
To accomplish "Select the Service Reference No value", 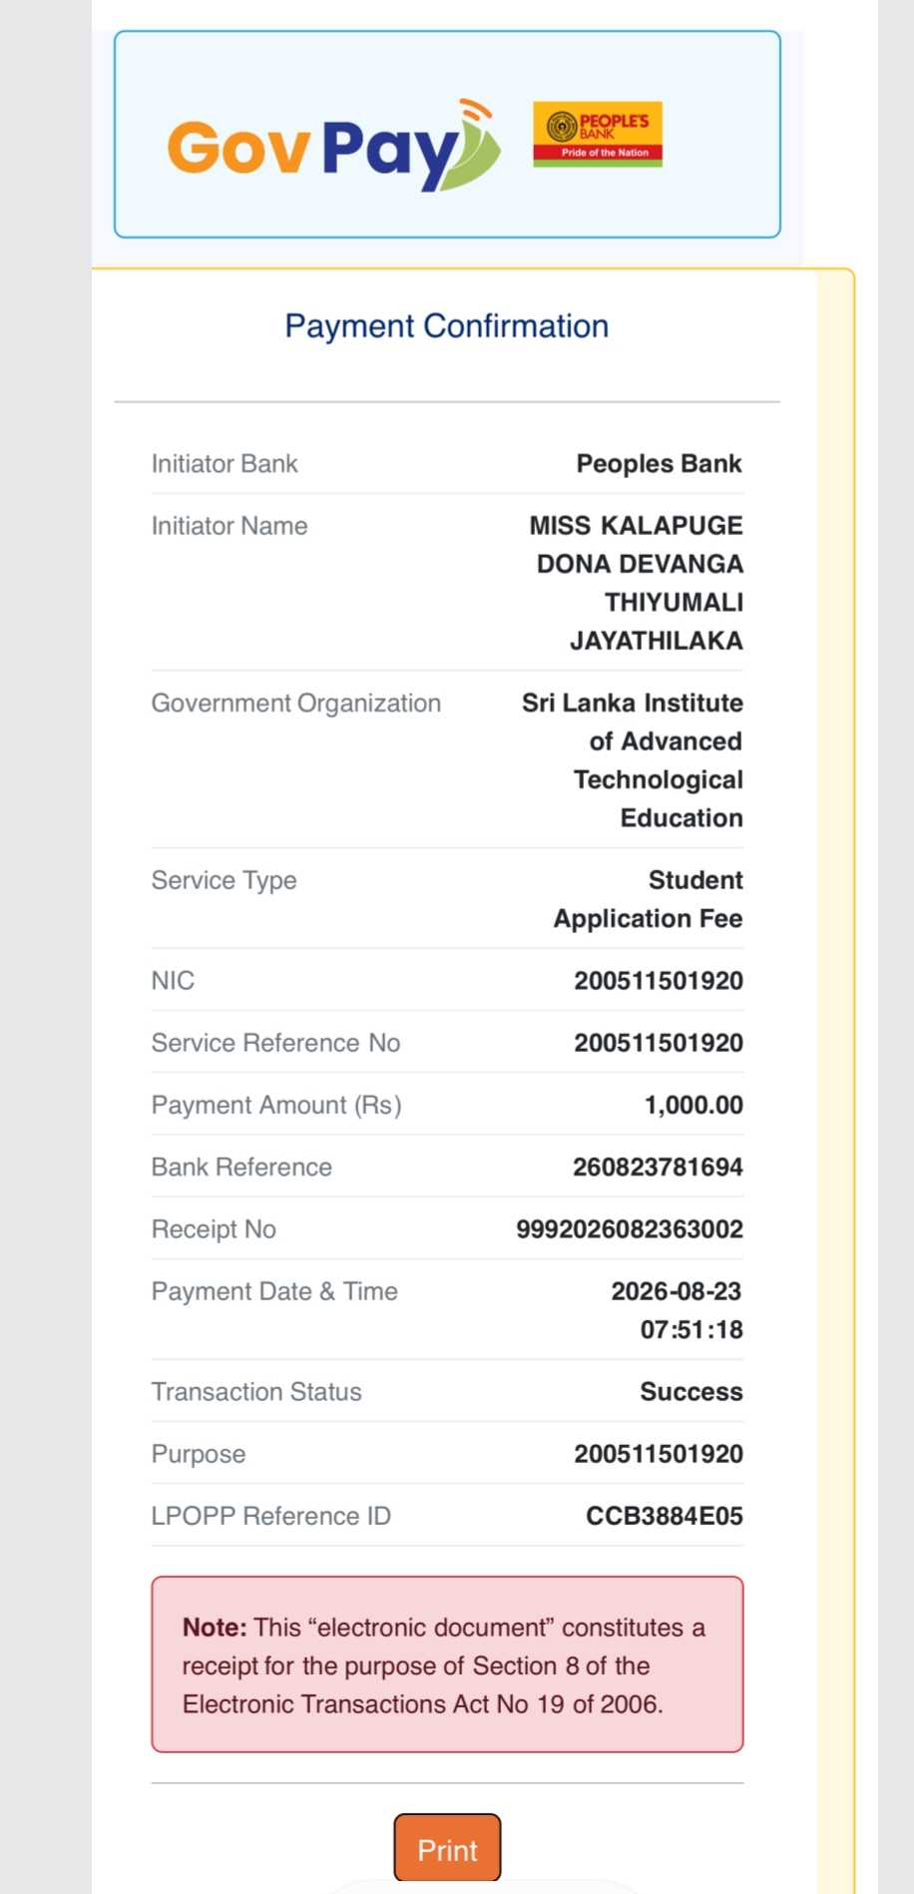I will click(659, 1043).
